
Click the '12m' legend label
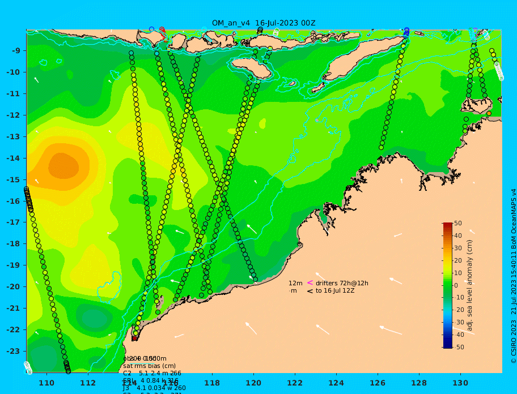pos(295,283)
